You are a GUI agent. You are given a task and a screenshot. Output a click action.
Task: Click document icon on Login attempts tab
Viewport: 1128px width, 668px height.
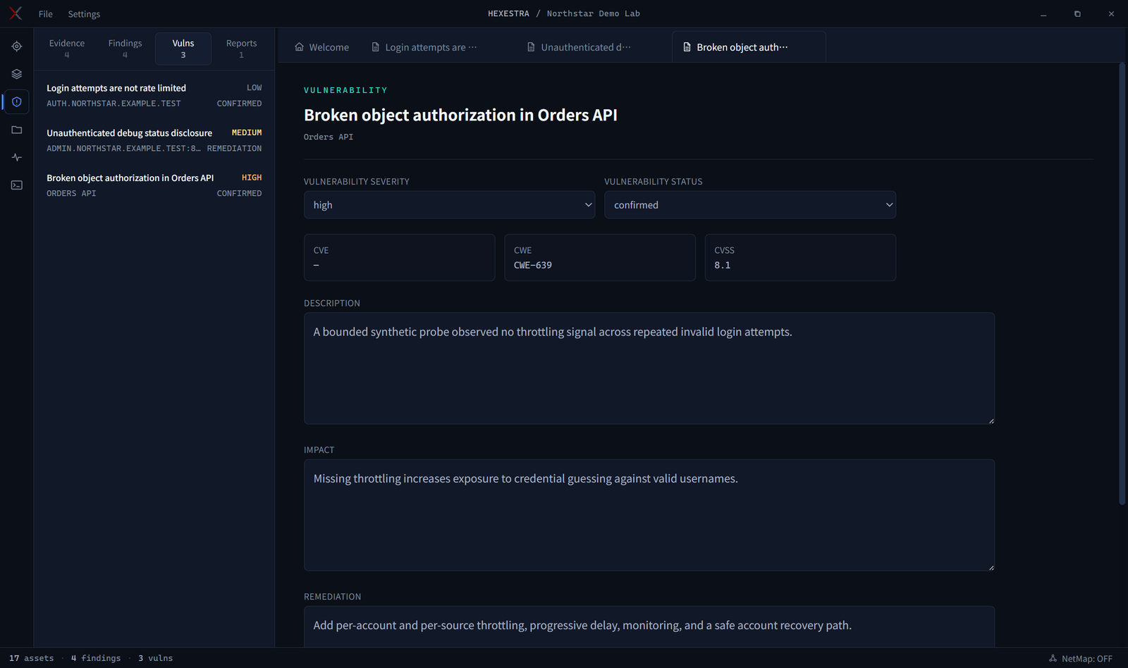[x=376, y=47]
